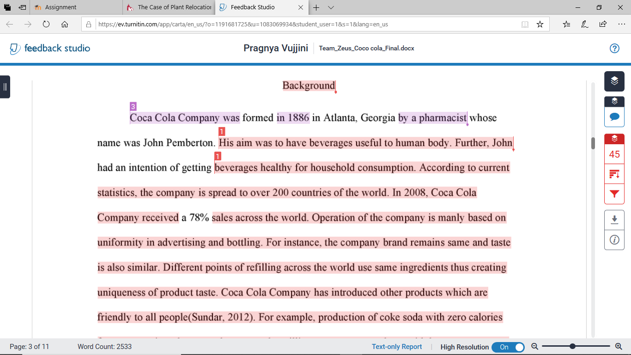Toggle High Resolution switch
Image resolution: width=631 pixels, height=355 pixels.
click(508, 347)
